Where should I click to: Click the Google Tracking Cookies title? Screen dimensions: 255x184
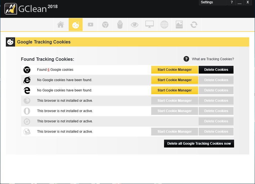(x=44, y=42)
